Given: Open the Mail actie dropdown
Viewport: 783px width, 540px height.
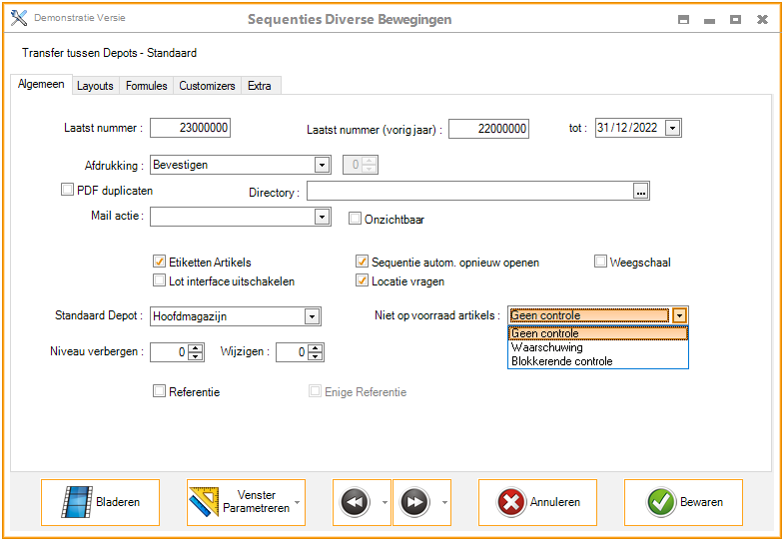Looking at the screenshot, I should pos(322,216).
